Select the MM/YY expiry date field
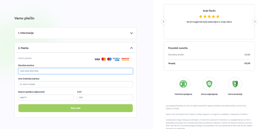This screenshot has width=261, height=129. pyautogui.click(x=46, y=98)
